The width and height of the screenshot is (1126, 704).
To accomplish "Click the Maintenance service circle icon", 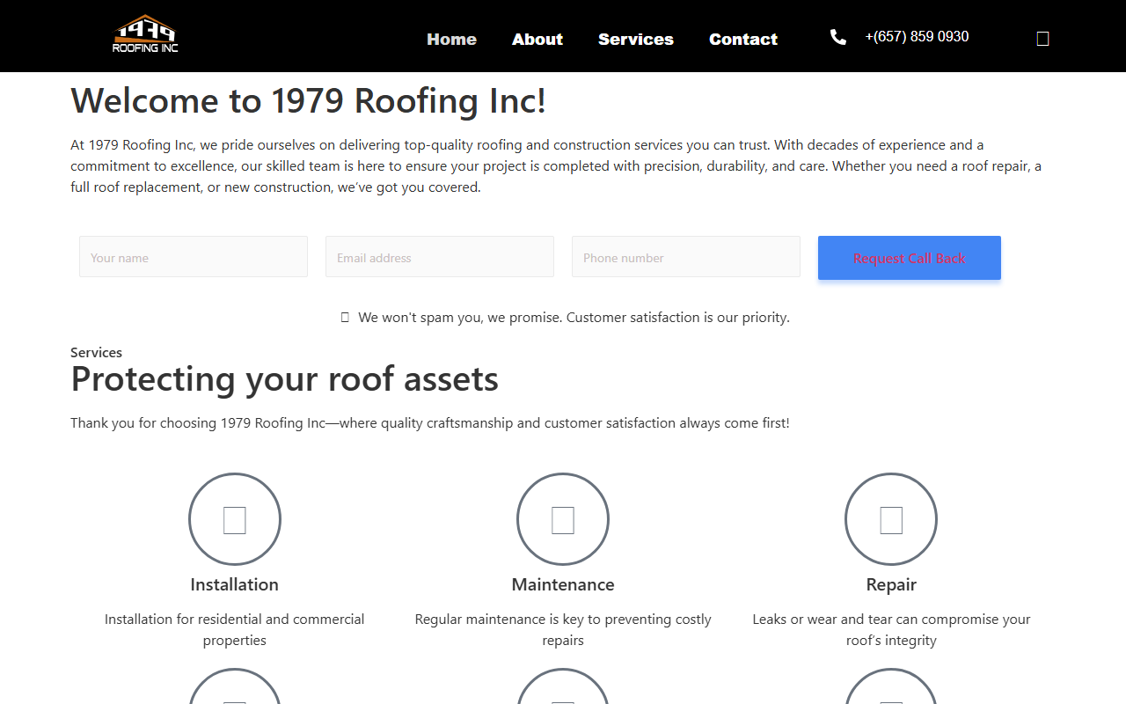I will 563,519.
